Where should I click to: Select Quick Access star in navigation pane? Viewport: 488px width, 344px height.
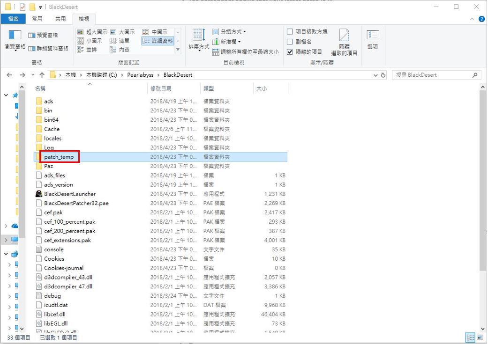15,95
